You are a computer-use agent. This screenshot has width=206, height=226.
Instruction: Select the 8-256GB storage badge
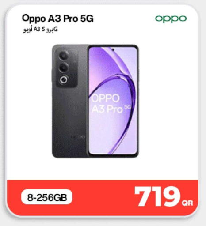pos(47,197)
